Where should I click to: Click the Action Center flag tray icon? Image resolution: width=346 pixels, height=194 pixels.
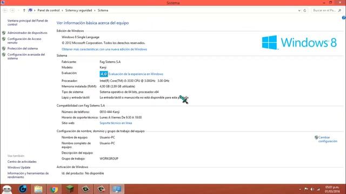pos(306,189)
